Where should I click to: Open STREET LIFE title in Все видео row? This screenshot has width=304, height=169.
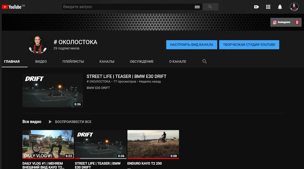98,165
